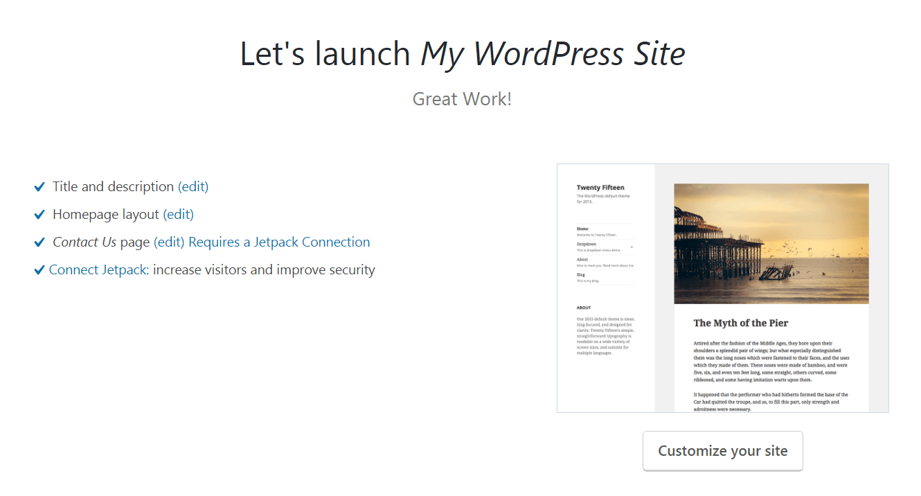Click the pier photo in theme preview

(x=771, y=243)
